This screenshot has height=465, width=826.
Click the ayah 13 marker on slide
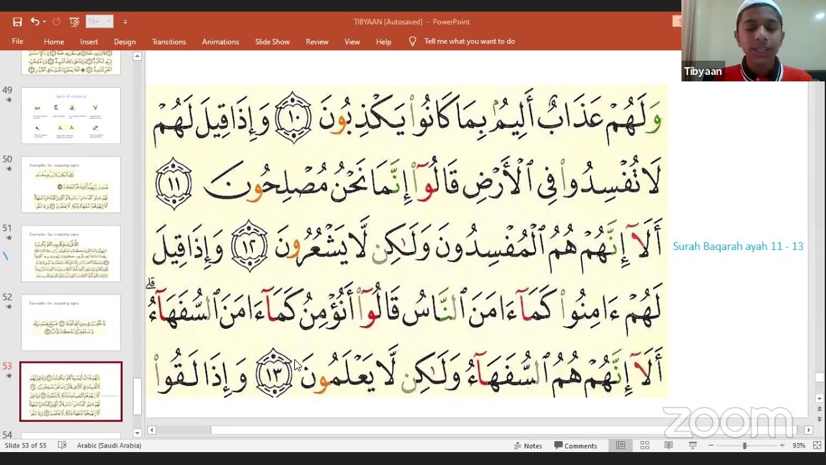274,373
